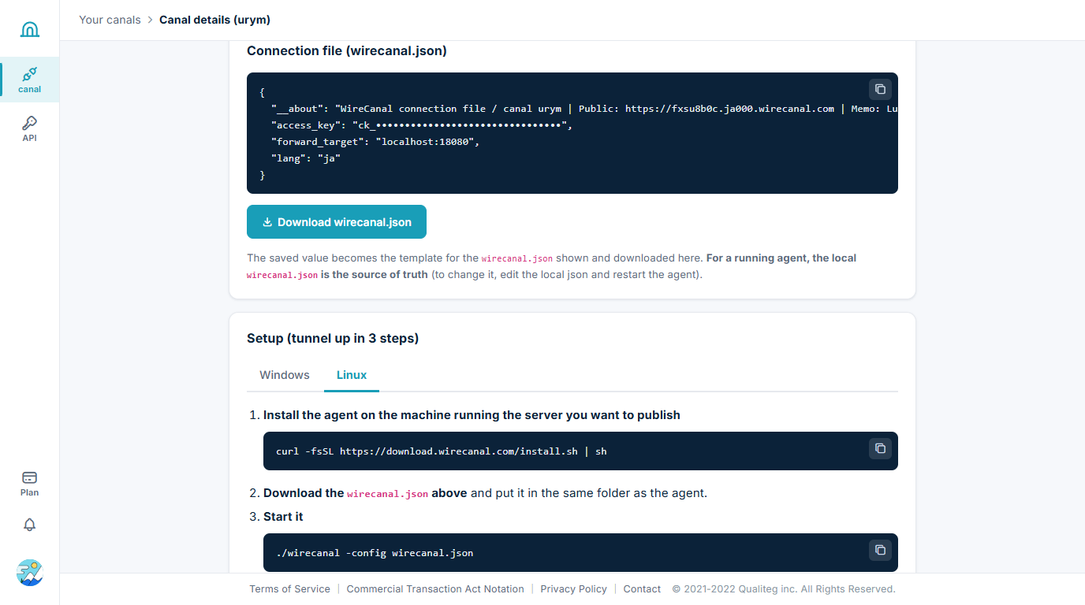This screenshot has height=605, width=1085.
Task: Copy the ./wirecanal start command
Action: tap(880, 550)
